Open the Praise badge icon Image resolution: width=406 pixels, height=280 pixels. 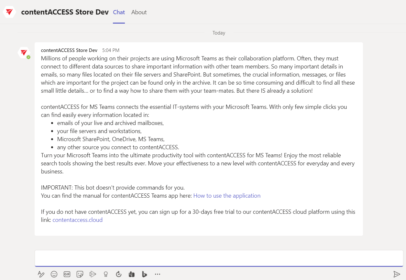(105, 274)
